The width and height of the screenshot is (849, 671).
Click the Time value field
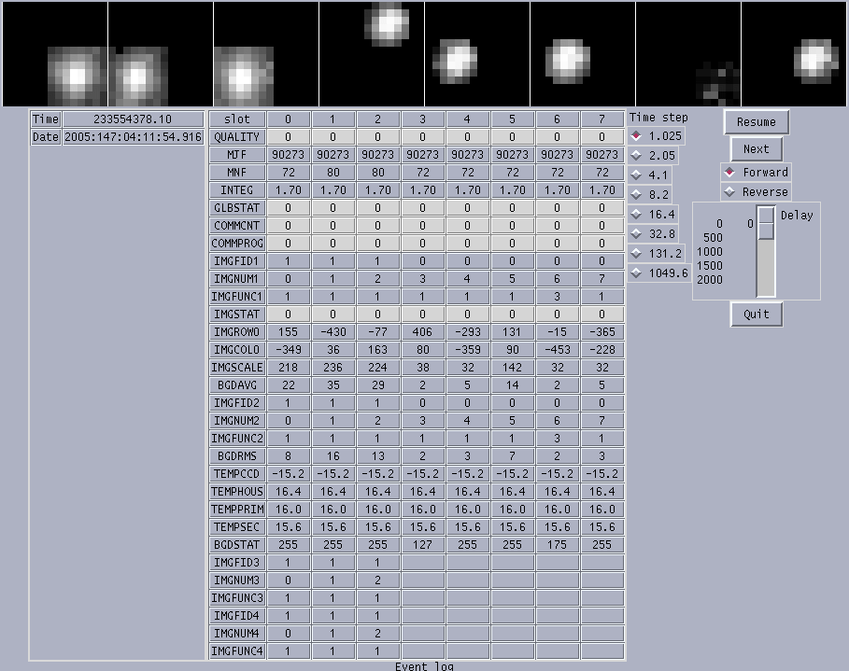click(x=133, y=119)
